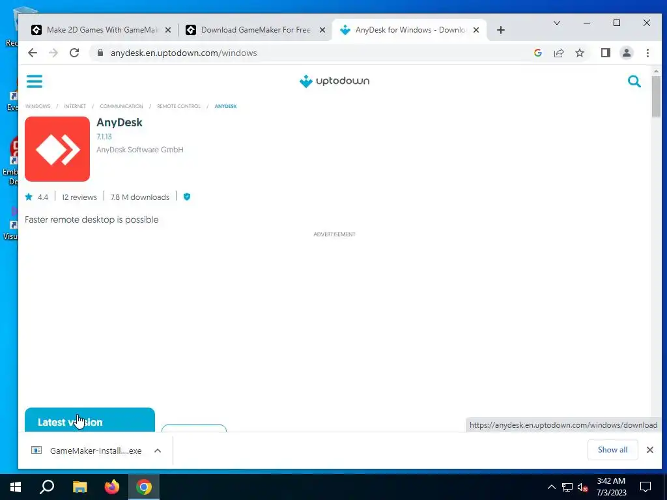Click the AnyDesk app icon image
The height and width of the screenshot is (500, 667).
pos(57,149)
